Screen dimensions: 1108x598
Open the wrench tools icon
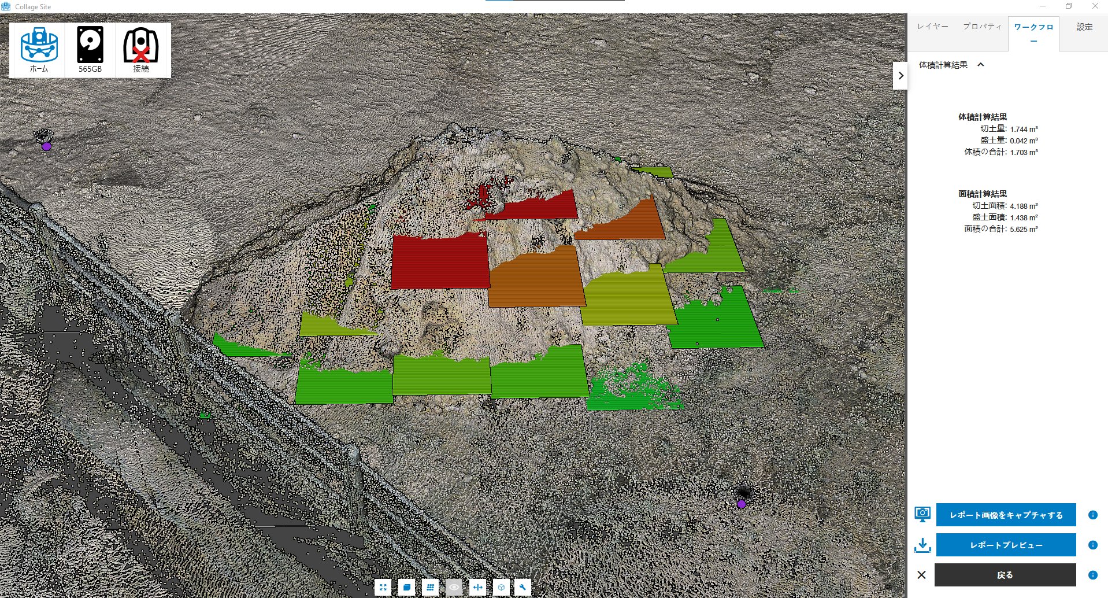coord(522,587)
